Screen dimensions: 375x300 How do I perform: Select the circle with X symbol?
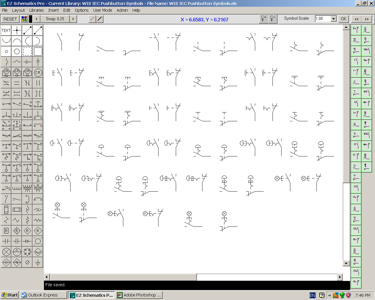tap(6, 252)
